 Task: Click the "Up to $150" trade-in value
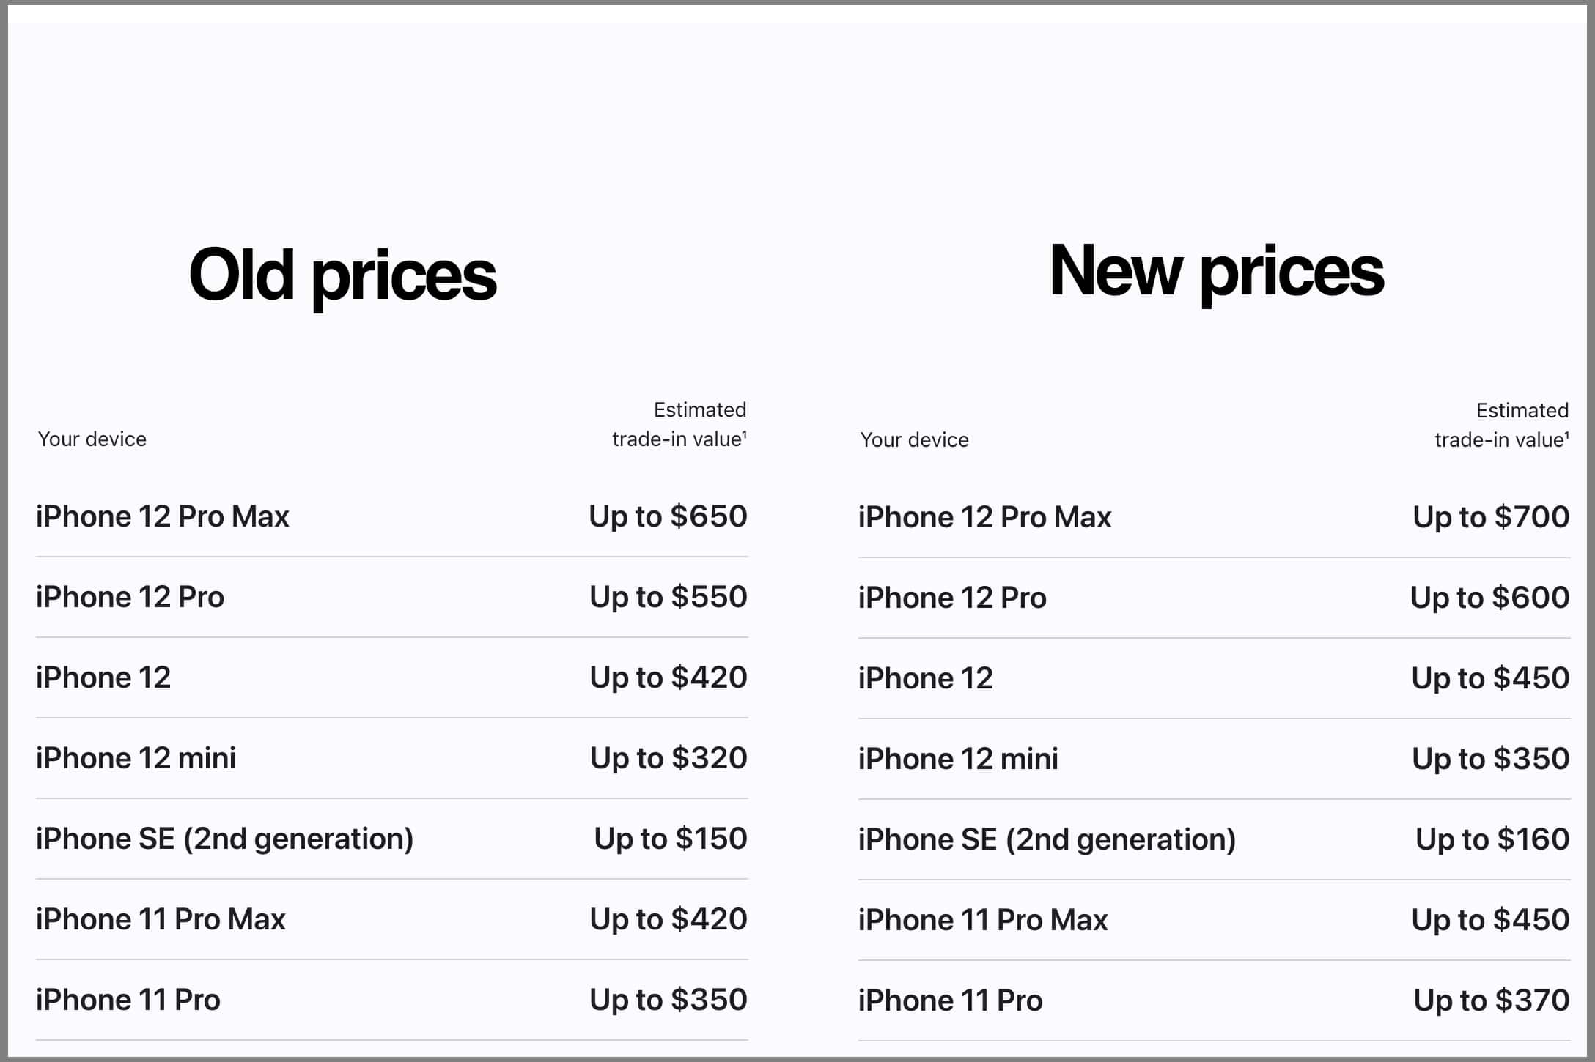[x=670, y=839]
